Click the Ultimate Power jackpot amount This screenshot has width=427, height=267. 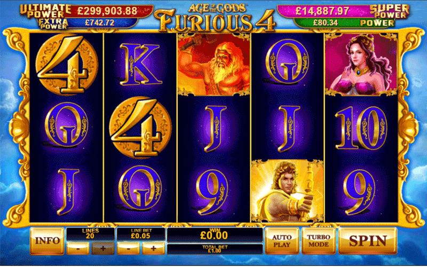pos(107,11)
